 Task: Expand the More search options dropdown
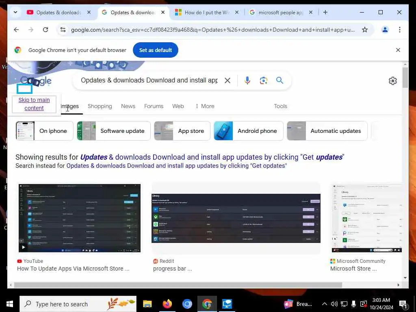click(x=205, y=106)
